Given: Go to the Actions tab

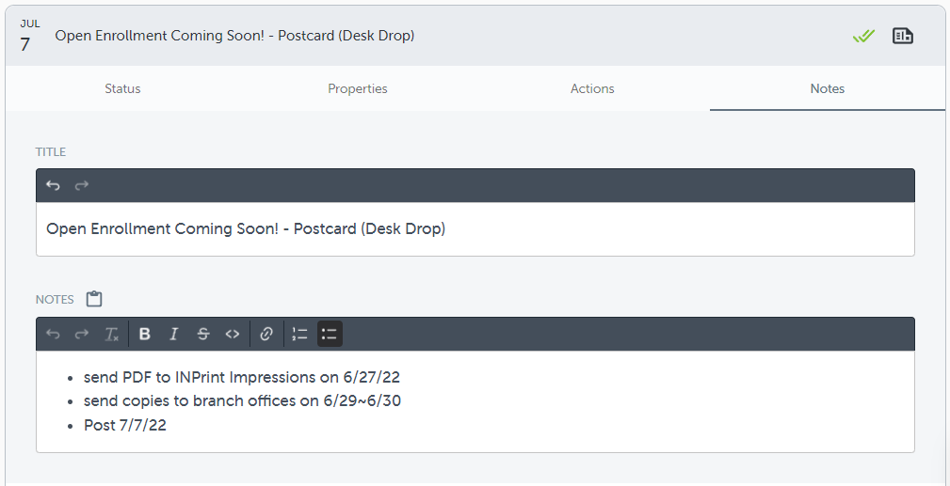Looking at the screenshot, I should point(592,88).
